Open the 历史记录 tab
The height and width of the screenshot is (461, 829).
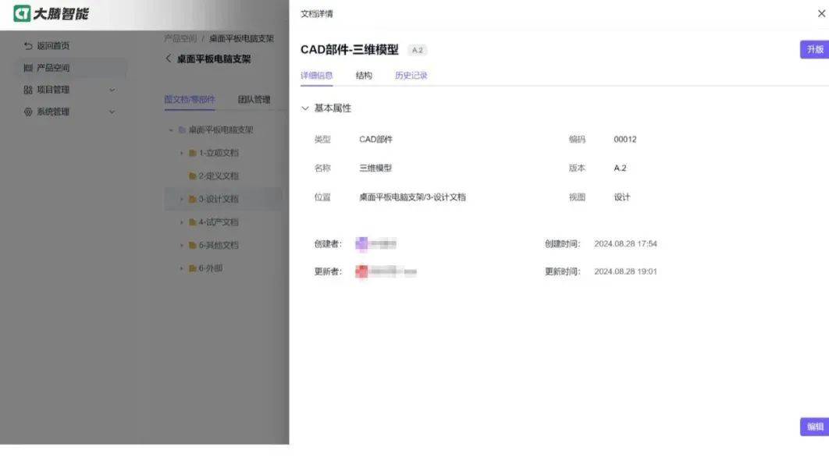pos(411,75)
